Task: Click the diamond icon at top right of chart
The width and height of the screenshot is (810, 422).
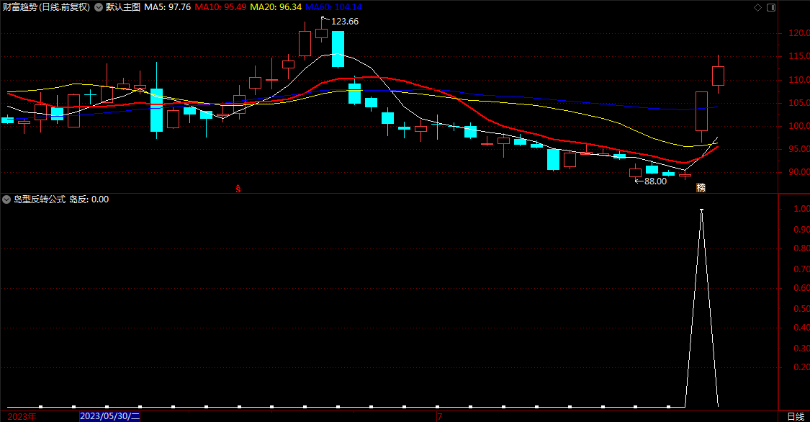Action: [x=758, y=7]
